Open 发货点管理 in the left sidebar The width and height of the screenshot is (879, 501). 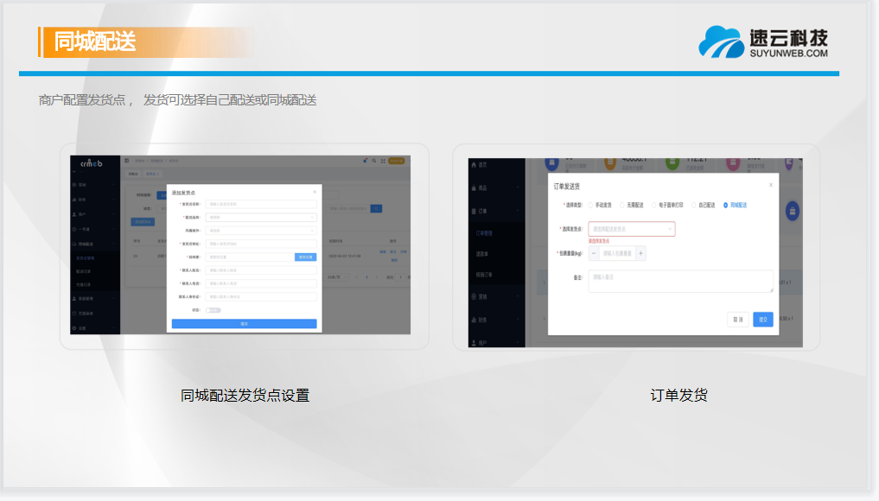pos(85,257)
